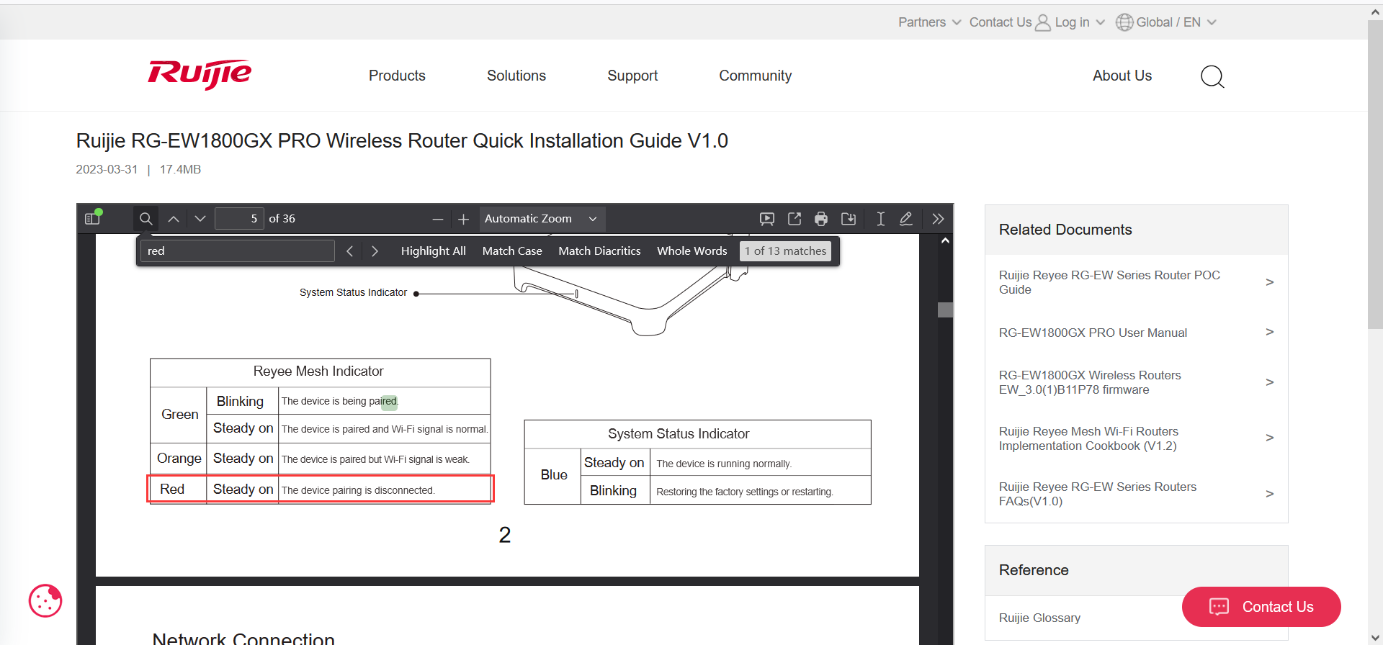Open Mesh Wi-Fi Cookbook arrow

pyautogui.click(x=1270, y=438)
